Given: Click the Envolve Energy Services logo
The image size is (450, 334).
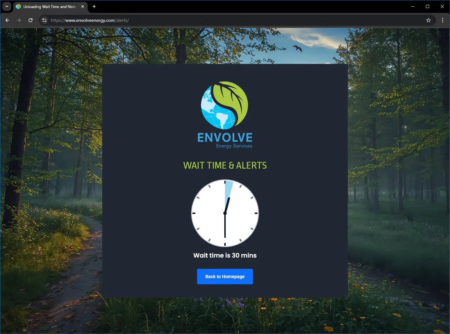Looking at the screenshot, I should click(x=225, y=115).
